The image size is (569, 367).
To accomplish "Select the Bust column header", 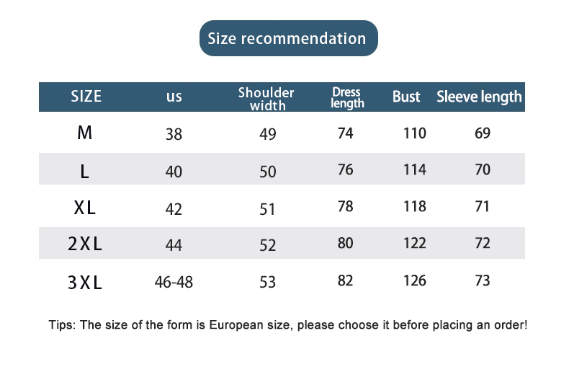I will pyautogui.click(x=406, y=97).
